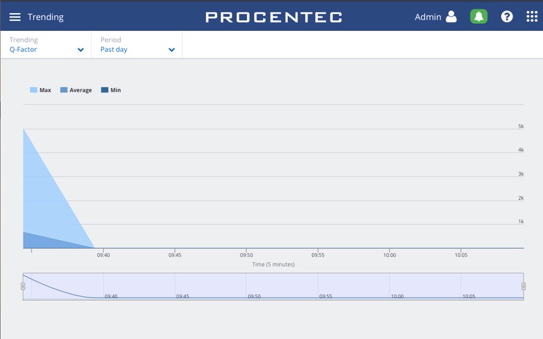This screenshot has height=339, width=543.
Task: Click the Q-Factor dropdown chevron arrow
Action: coord(81,50)
